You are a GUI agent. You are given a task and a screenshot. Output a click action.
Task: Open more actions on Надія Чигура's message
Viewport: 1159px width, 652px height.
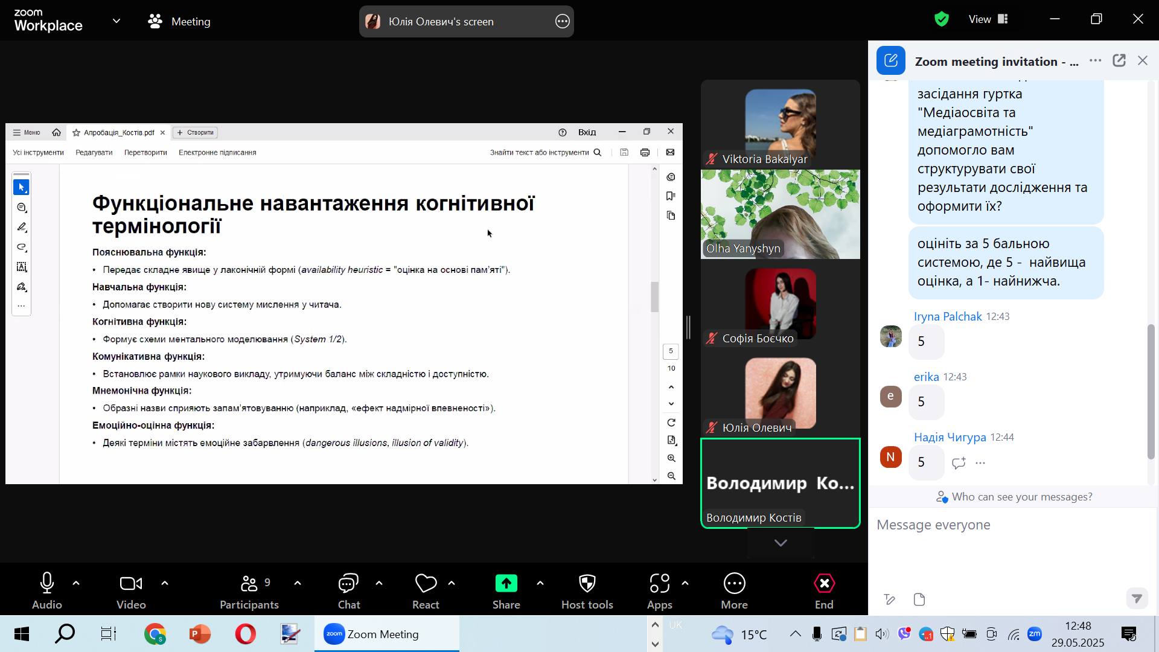click(980, 463)
